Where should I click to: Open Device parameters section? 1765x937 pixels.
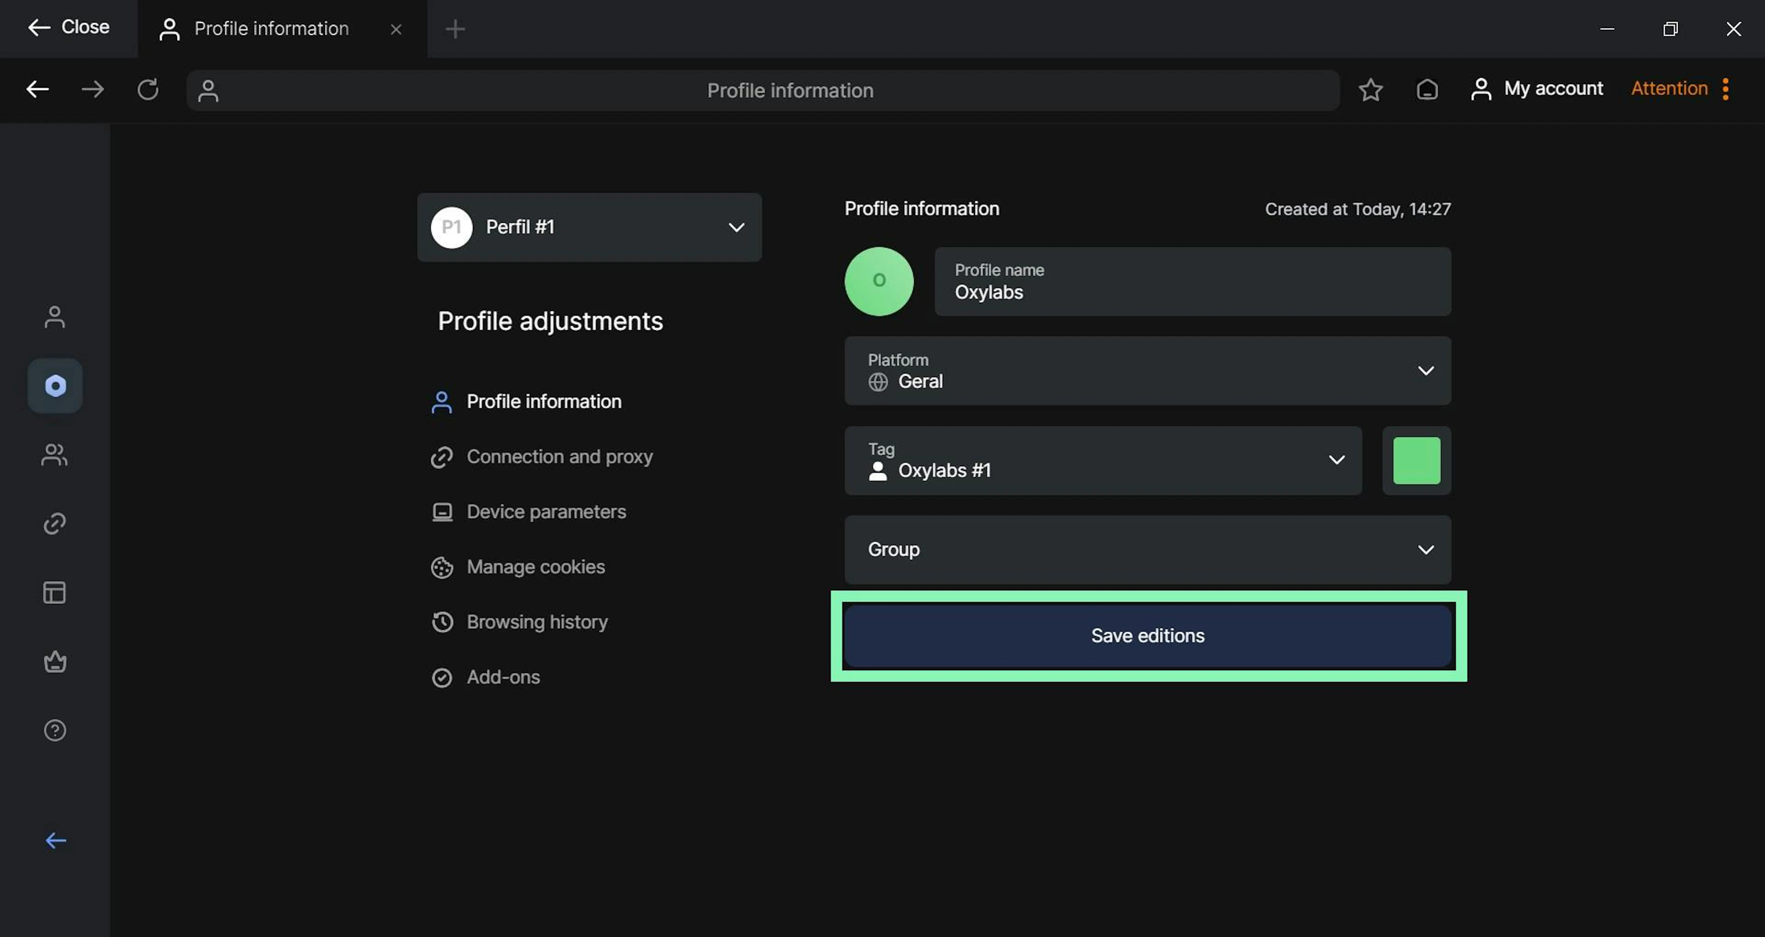pos(528,512)
